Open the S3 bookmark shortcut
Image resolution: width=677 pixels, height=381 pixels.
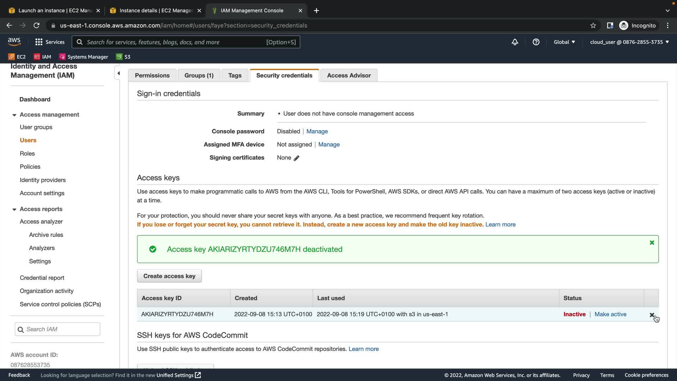pos(123,57)
